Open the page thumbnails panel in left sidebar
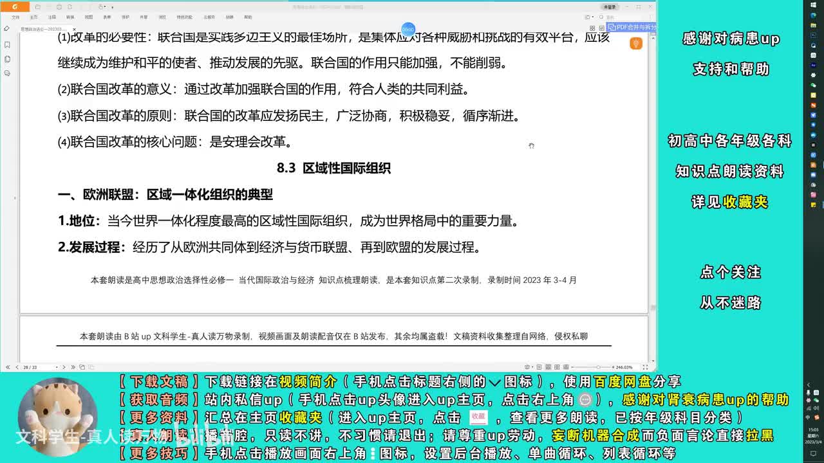The width and height of the screenshot is (824, 463). click(x=7, y=59)
